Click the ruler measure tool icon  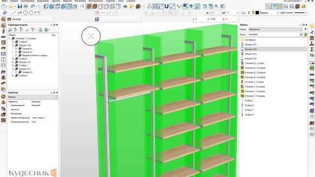pos(178,6)
